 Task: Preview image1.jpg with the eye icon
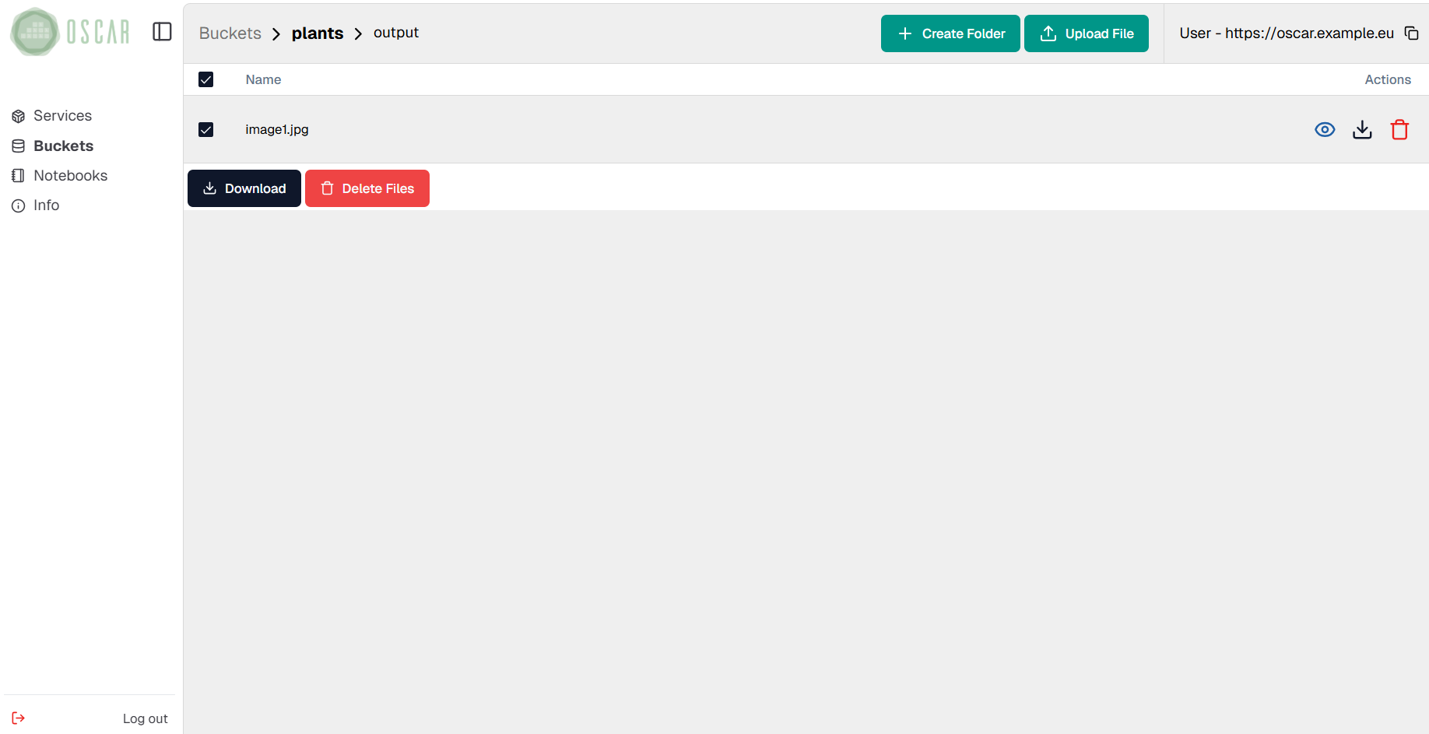[x=1324, y=130]
